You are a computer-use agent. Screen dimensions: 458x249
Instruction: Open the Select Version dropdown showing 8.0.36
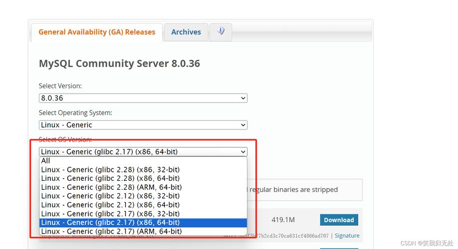[x=143, y=98]
